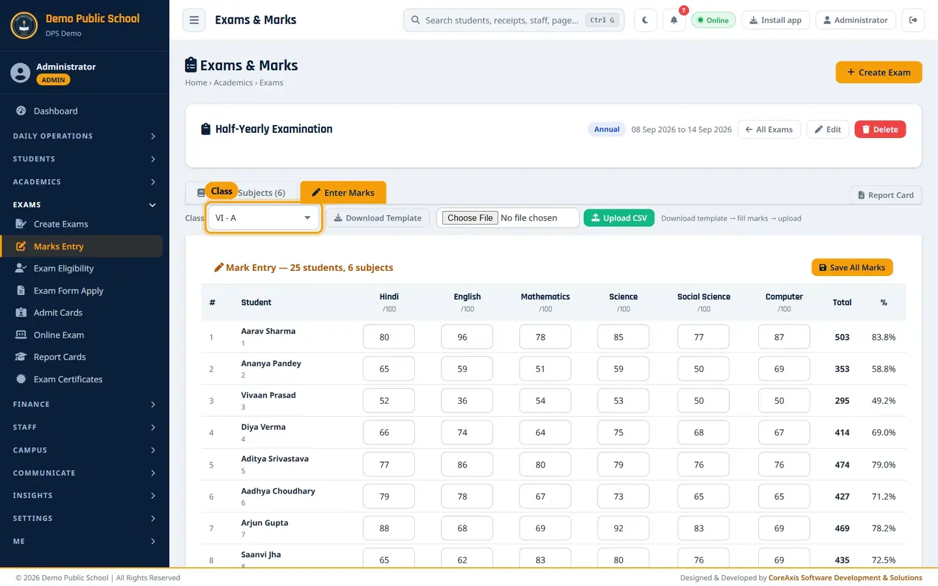Click the Upload CSV button
Screen dimensions: 938x586
(619, 218)
